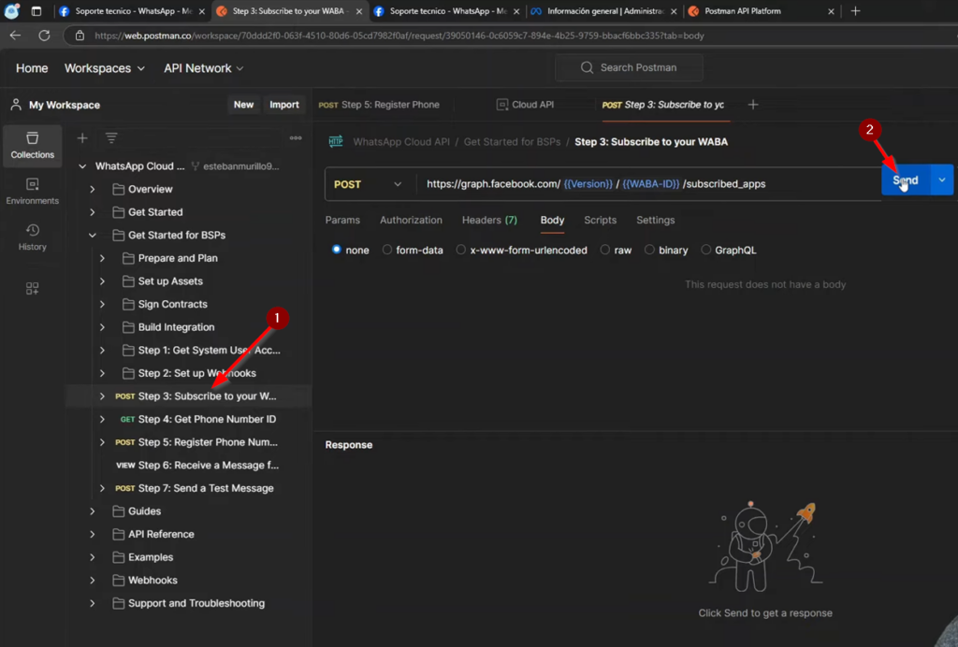Click the plus icon to create a collection
Image resolution: width=958 pixels, height=647 pixels.
coord(82,138)
